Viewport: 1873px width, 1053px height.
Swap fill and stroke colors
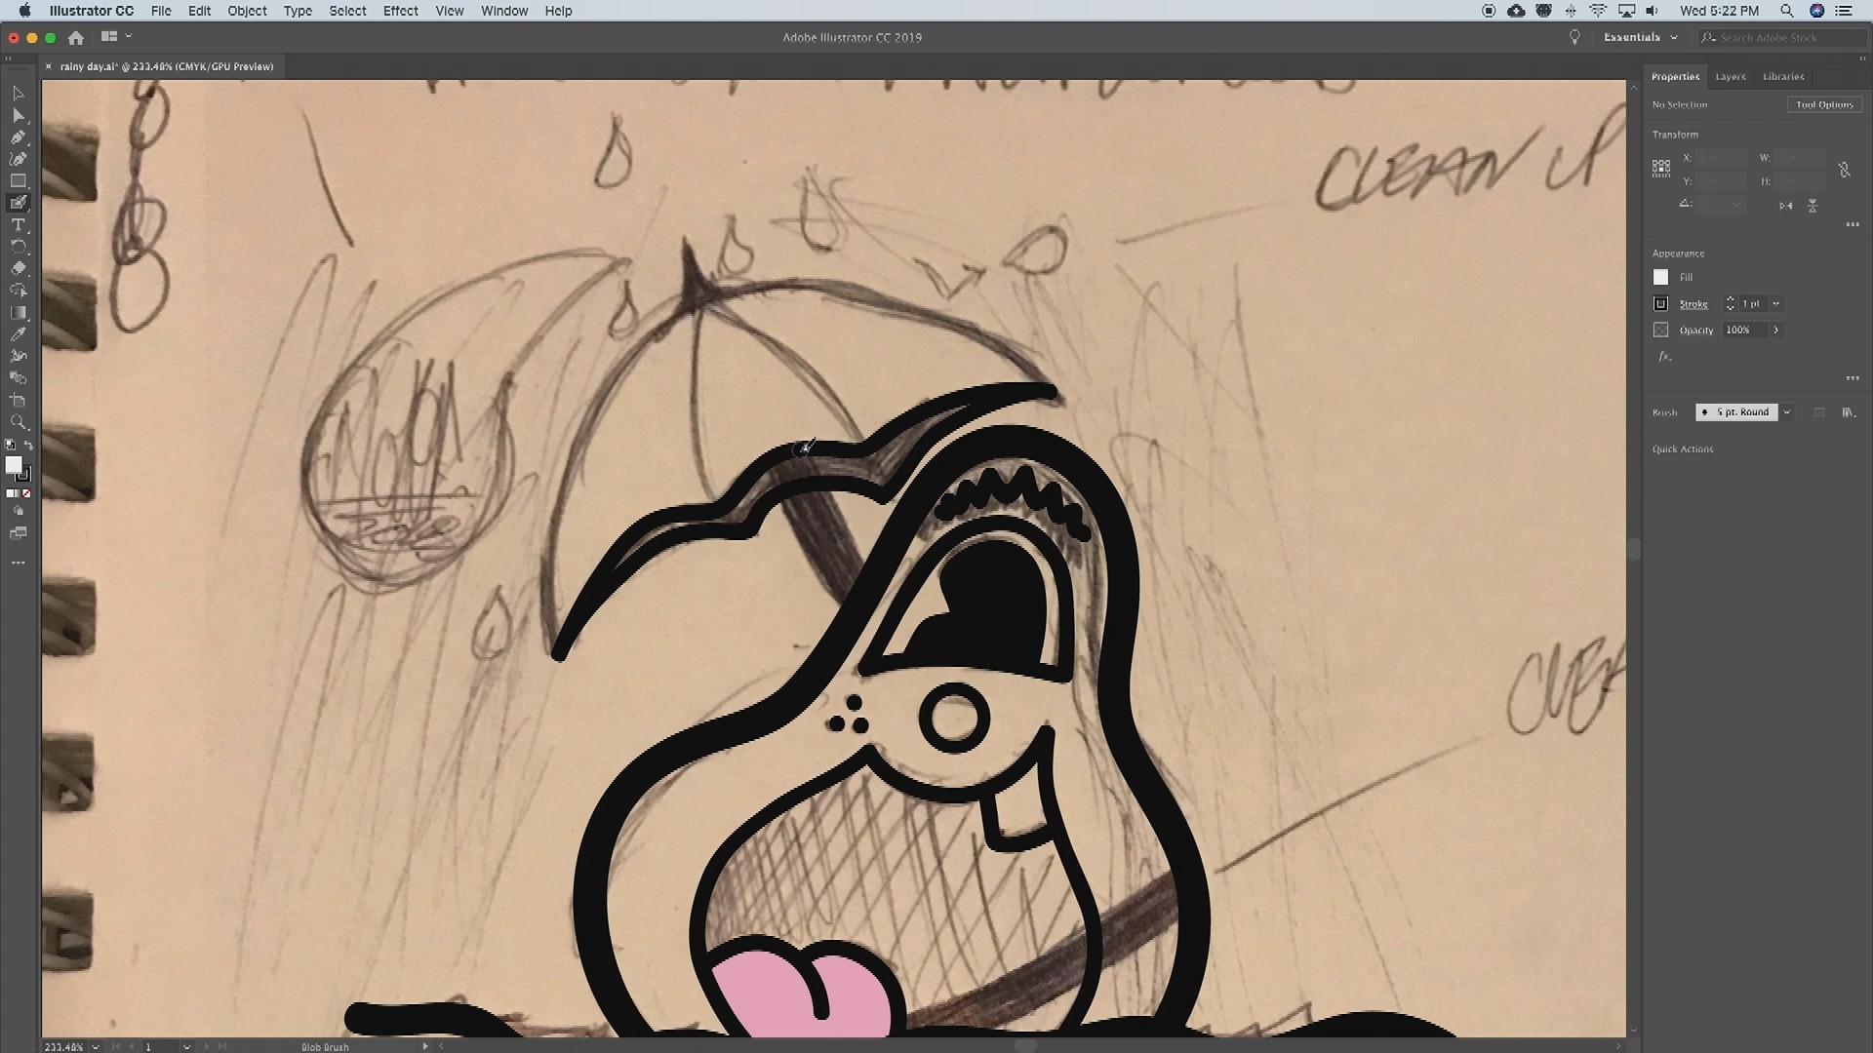(x=28, y=445)
